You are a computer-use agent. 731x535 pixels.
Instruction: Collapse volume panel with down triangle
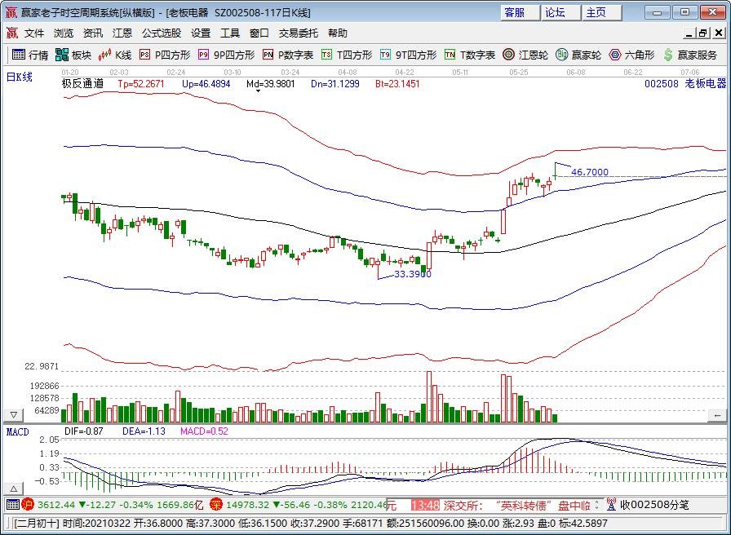click(x=14, y=415)
